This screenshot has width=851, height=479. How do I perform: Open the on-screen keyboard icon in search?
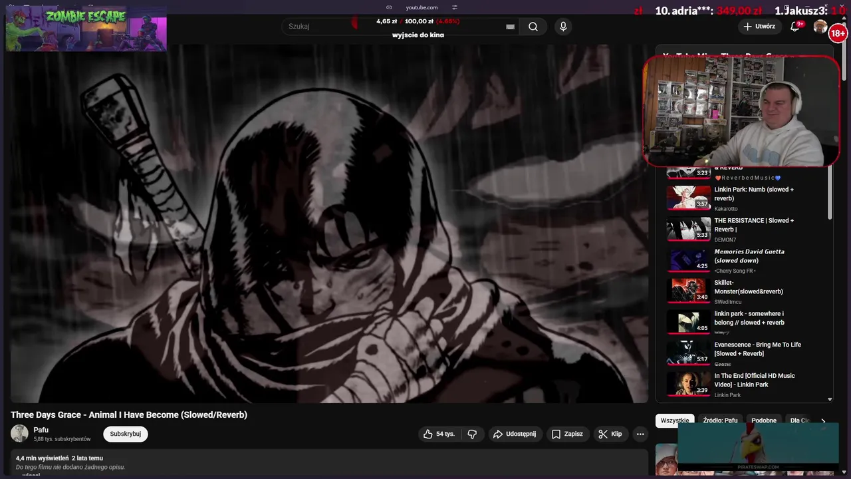tap(510, 27)
